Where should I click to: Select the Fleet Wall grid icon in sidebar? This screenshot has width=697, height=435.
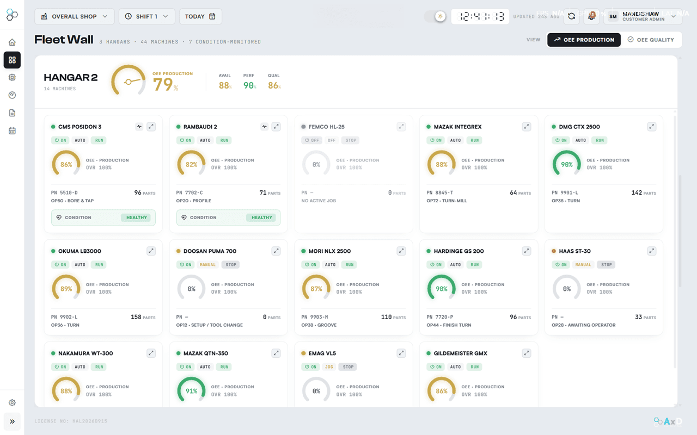point(12,60)
